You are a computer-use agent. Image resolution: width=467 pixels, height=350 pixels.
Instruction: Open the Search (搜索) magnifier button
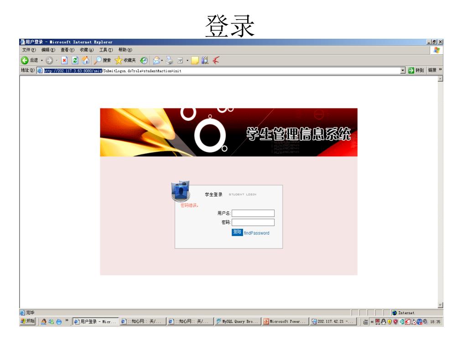(x=102, y=61)
